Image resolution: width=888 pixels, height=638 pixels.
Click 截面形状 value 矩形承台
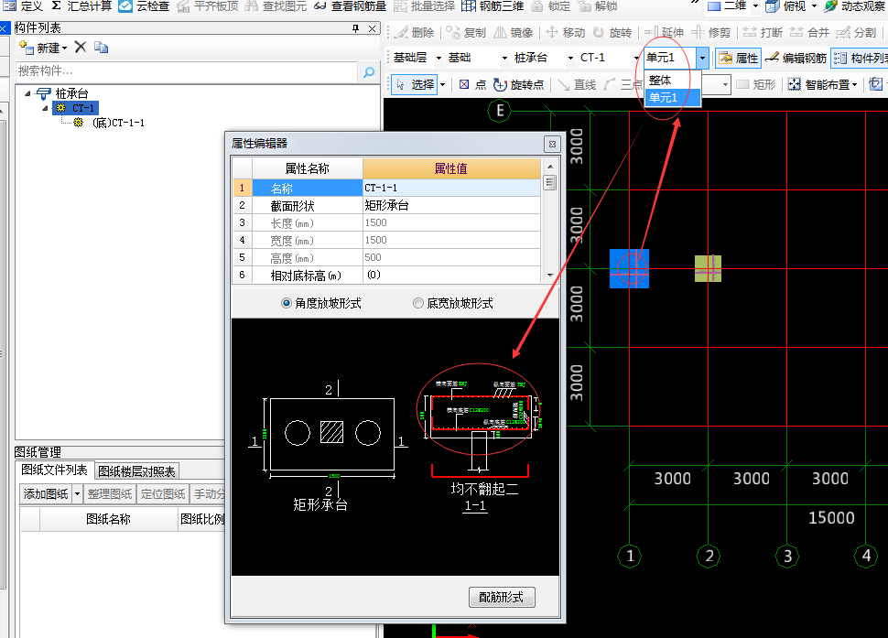pyautogui.click(x=451, y=205)
